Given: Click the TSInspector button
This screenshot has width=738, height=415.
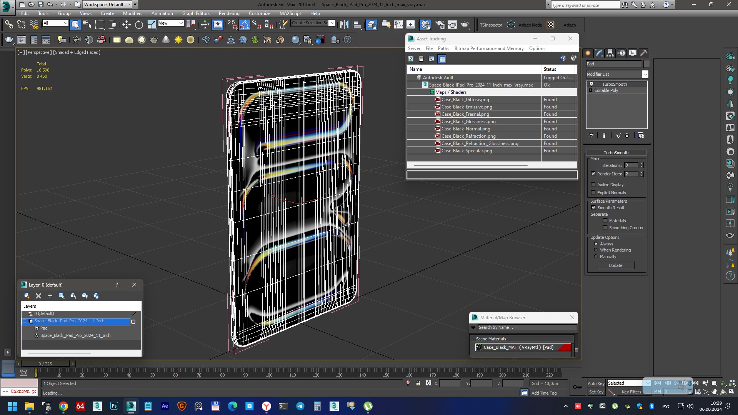Looking at the screenshot, I should [x=491, y=25].
